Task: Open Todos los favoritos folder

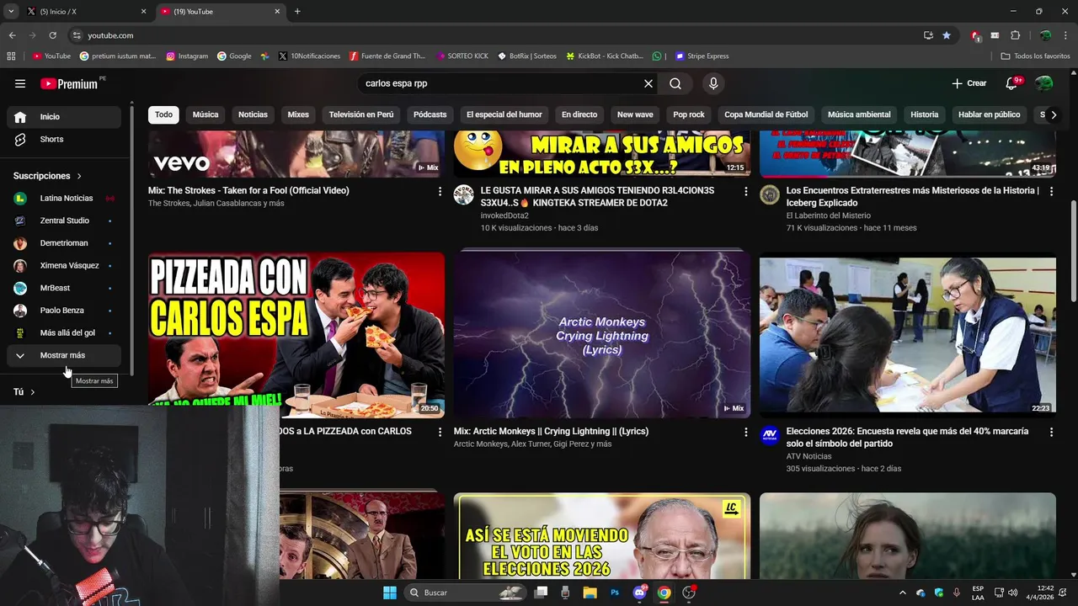Action: pyautogui.click(x=1035, y=56)
